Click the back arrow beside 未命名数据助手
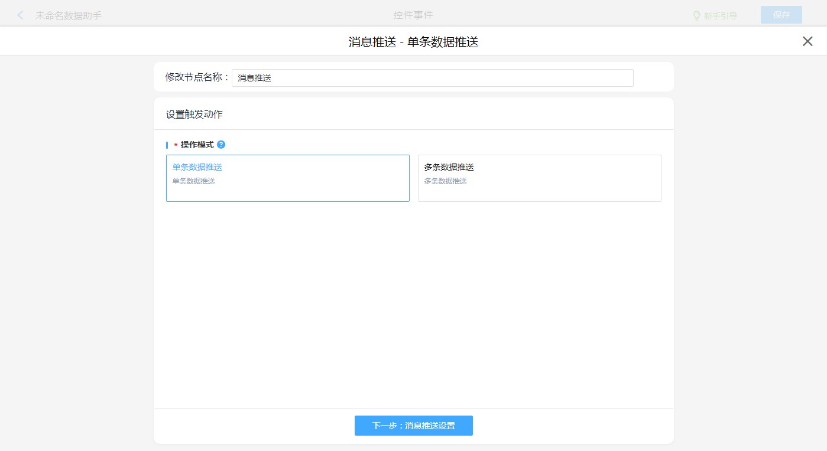 coord(21,15)
